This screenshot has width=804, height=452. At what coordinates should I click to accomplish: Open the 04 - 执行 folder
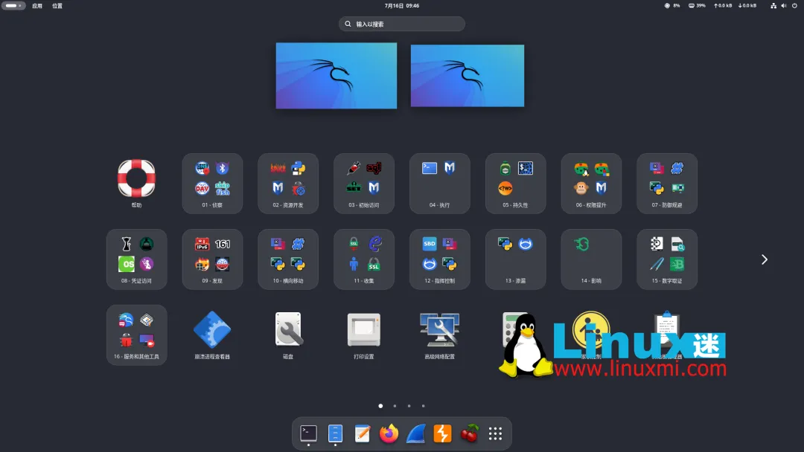(x=439, y=184)
